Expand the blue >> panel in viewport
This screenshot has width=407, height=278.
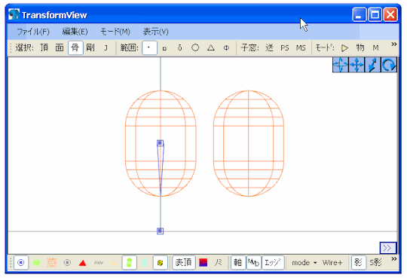[x=388, y=248]
